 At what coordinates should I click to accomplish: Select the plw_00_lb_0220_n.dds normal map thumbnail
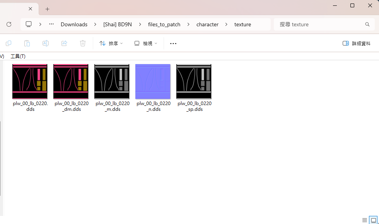153,81
